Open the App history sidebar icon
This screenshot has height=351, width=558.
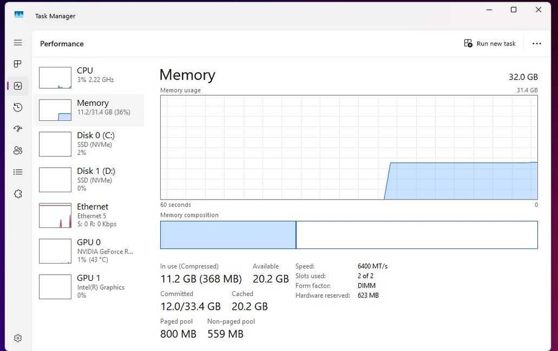(18, 108)
